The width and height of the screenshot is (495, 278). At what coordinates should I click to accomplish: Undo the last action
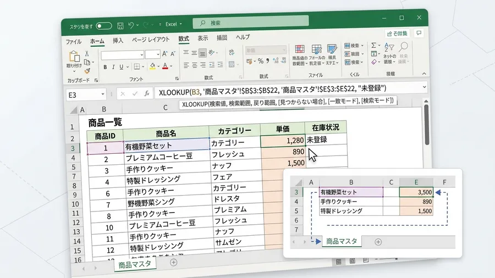(131, 25)
